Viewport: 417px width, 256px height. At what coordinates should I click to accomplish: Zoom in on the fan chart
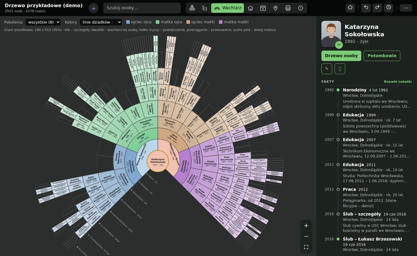point(306,225)
